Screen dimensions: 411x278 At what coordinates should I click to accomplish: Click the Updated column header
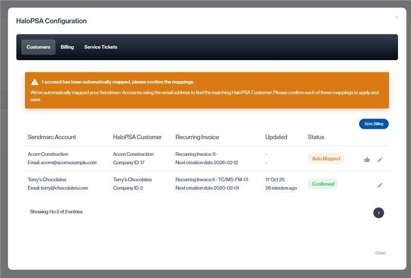click(276, 137)
